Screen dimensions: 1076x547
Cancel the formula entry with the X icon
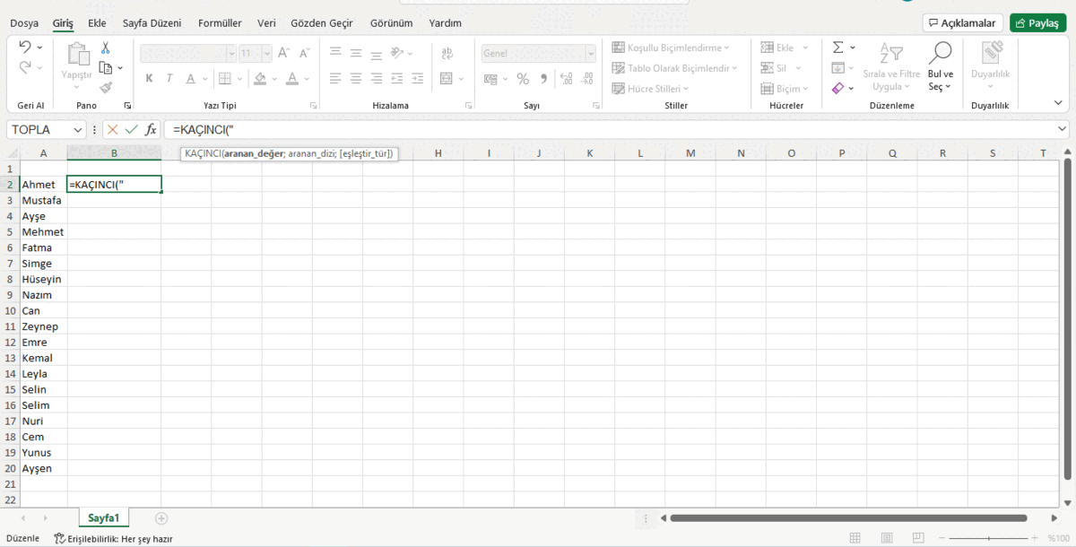click(113, 130)
